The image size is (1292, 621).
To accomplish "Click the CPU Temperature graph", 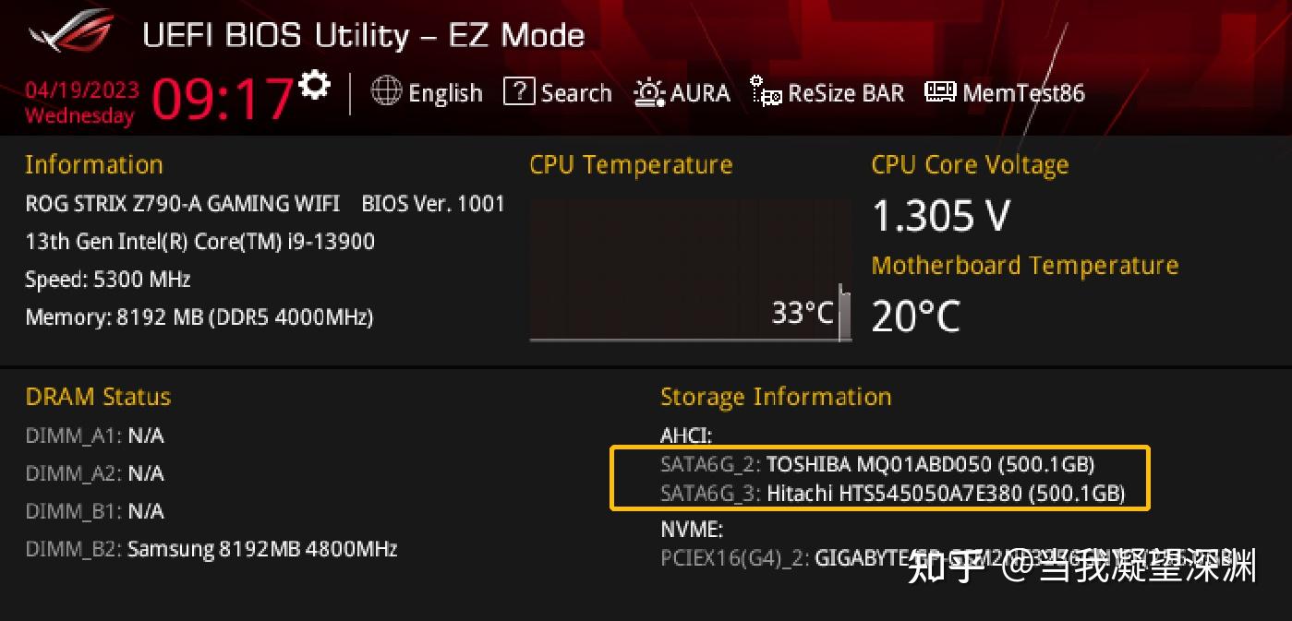I will point(689,269).
